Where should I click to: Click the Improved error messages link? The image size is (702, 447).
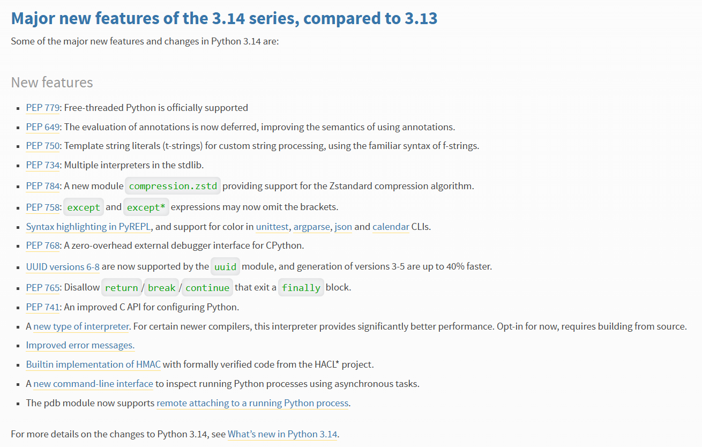pos(80,345)
